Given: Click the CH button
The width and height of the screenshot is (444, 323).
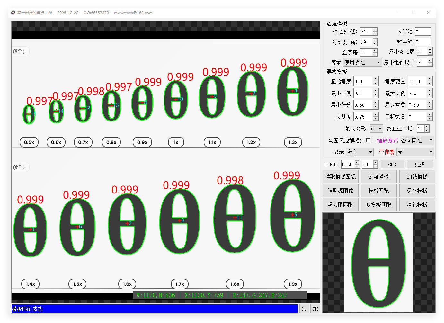Looking at the screenshot, I should click(x=315, y=309).
